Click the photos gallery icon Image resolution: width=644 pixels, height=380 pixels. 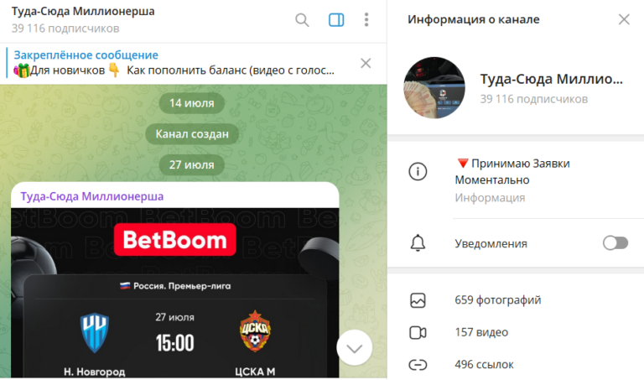(418, 300)
